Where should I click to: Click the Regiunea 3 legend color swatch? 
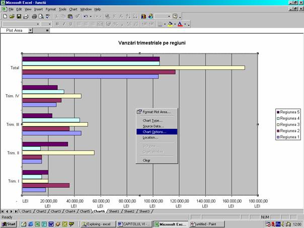pos(277,124)
